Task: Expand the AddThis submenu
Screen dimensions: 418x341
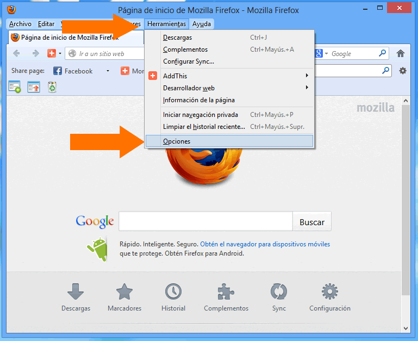Action: 229,76
